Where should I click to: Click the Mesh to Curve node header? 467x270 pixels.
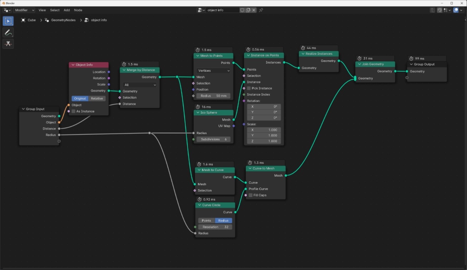click(x=215, y=170)
